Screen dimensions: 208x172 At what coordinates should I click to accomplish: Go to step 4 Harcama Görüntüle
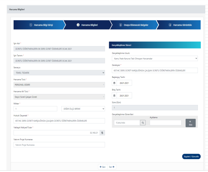(179, 25)
